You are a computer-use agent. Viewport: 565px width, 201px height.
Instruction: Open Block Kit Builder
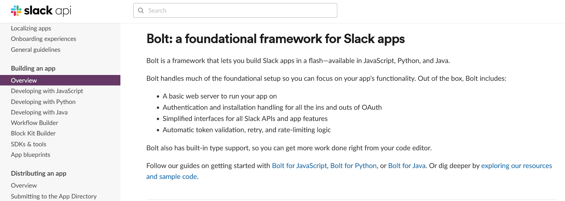[x=33, y=133]
